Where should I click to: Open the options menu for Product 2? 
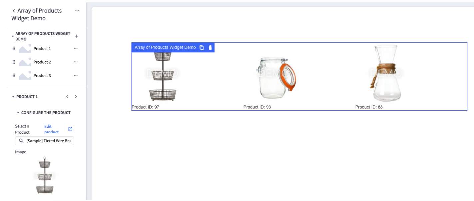(x=76, y=62)
